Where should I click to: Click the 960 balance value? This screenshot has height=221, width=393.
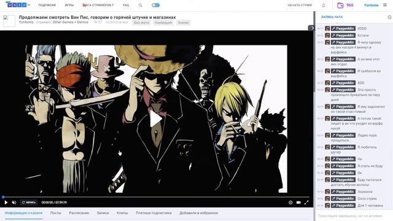350,5
